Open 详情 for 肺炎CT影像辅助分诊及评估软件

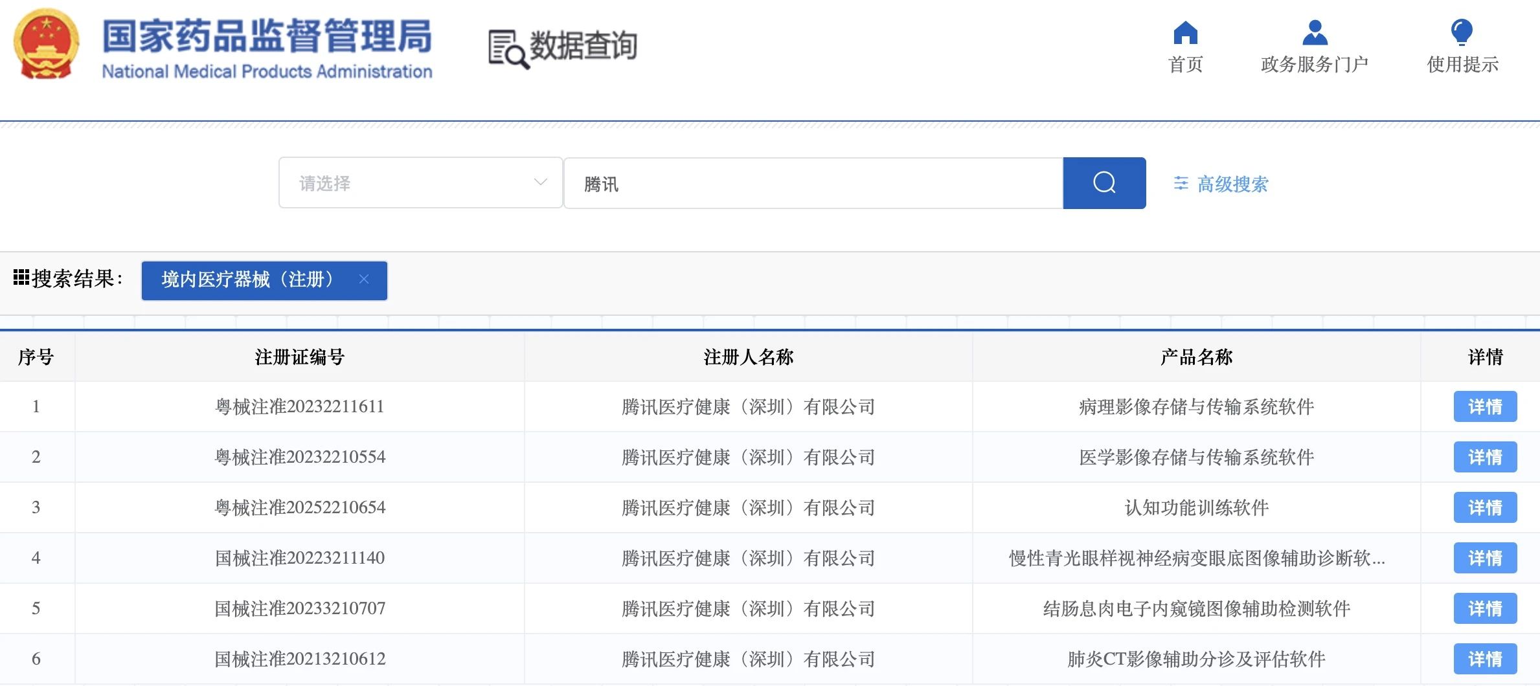click(1485, 659)
